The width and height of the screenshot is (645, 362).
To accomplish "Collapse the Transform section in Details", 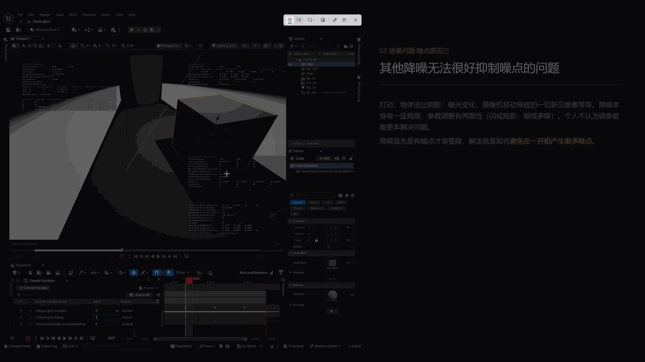I will [x=290, y=221].
